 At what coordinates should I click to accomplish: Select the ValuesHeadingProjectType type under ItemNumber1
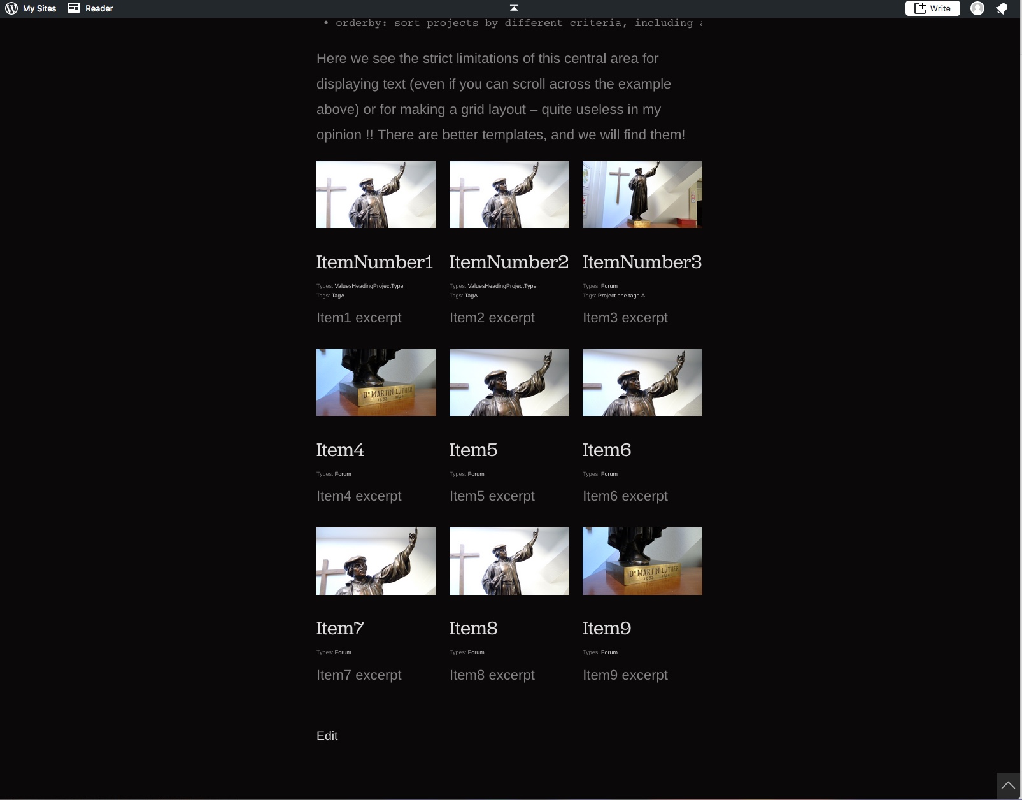[x=369, y=286]
